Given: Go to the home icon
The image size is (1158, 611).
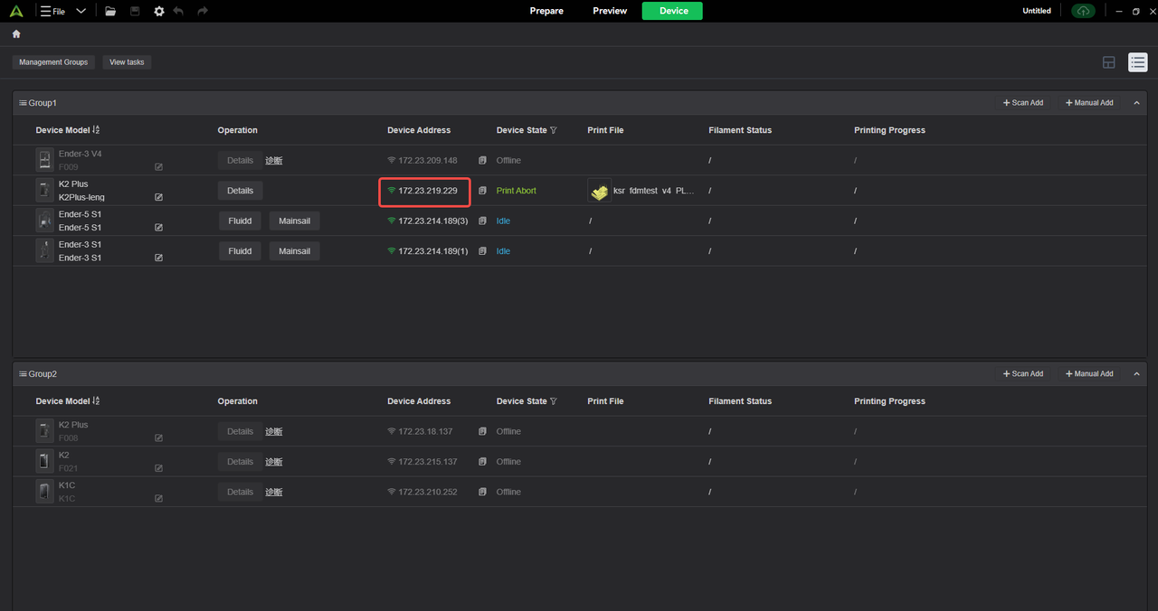Looking at the screenshot, I should tap(16, 34).
